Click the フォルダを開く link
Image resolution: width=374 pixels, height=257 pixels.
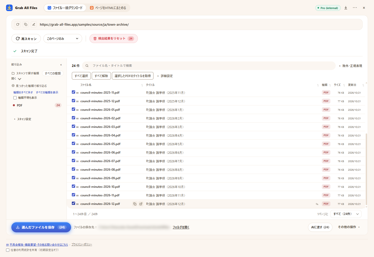coord(181,227)
